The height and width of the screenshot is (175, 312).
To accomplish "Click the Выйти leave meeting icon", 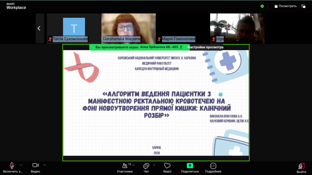I will coord(301,166).
